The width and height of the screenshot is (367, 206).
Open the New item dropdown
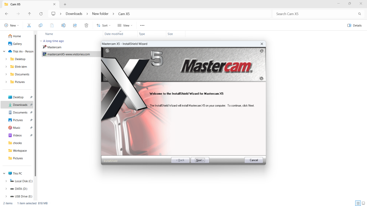coord(11,25)
